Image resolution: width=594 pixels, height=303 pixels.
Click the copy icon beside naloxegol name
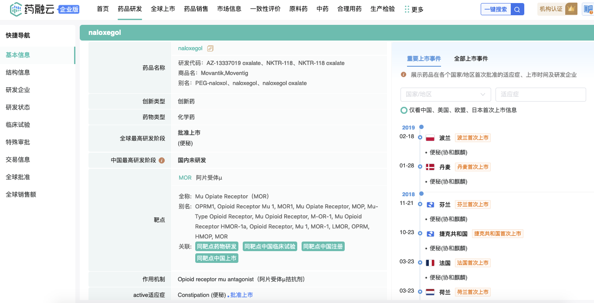(x=210, y=48)
